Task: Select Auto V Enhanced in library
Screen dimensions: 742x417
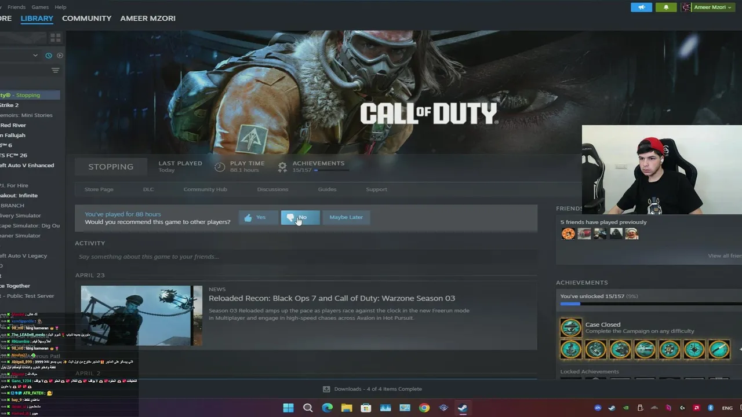Action: [27, 165]
